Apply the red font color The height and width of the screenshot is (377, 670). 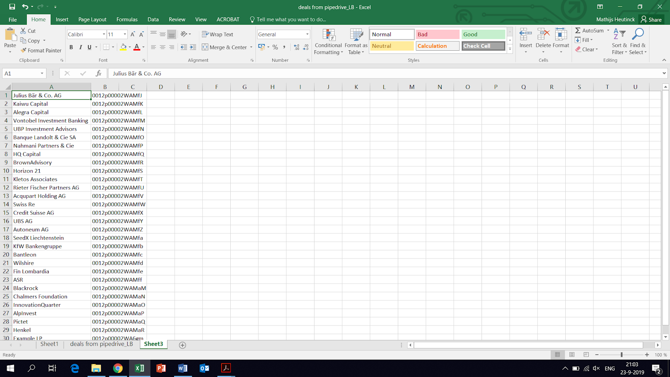coord(137,47)
